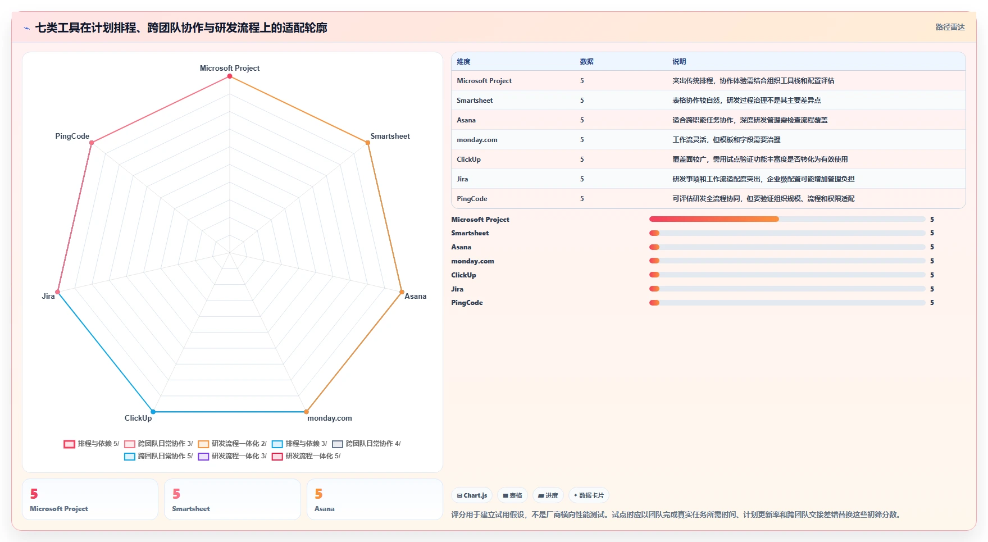The height and width of the screenshot is (542, 988).
Task: Toggle legend item 研发流程一体化 3/
Action: (233, 456)
